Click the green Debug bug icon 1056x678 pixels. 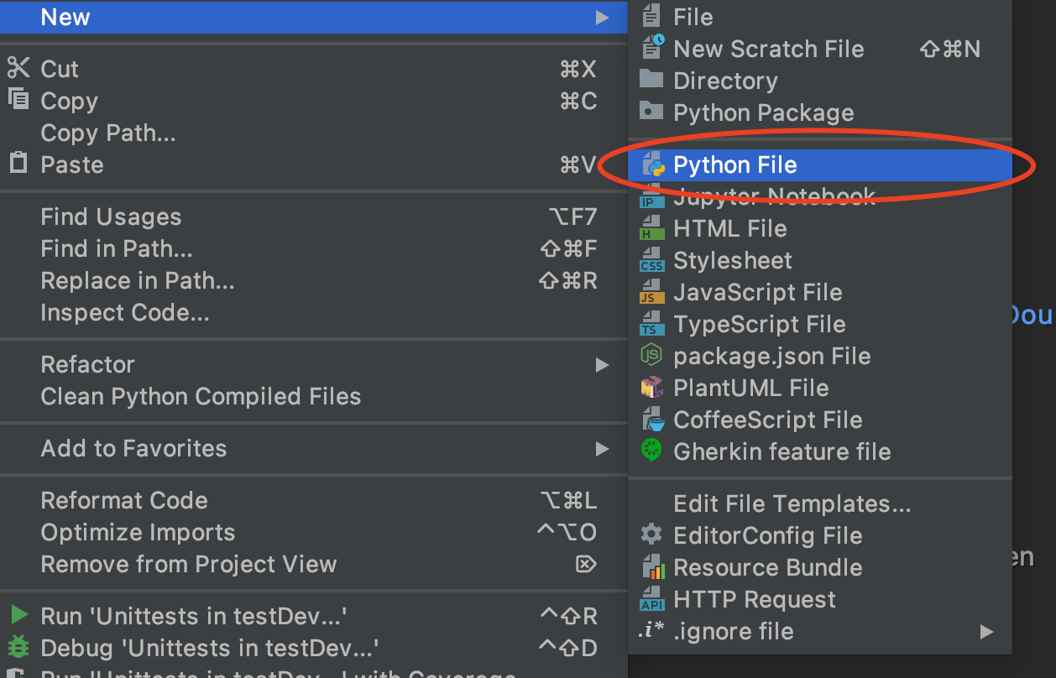[18, 648]
